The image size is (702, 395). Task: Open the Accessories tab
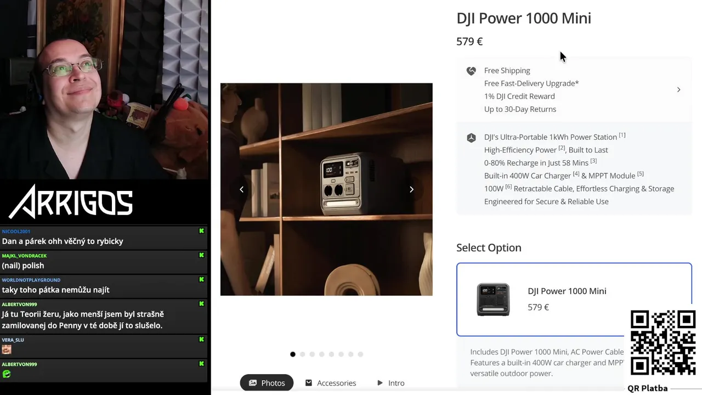pos(331,383)
